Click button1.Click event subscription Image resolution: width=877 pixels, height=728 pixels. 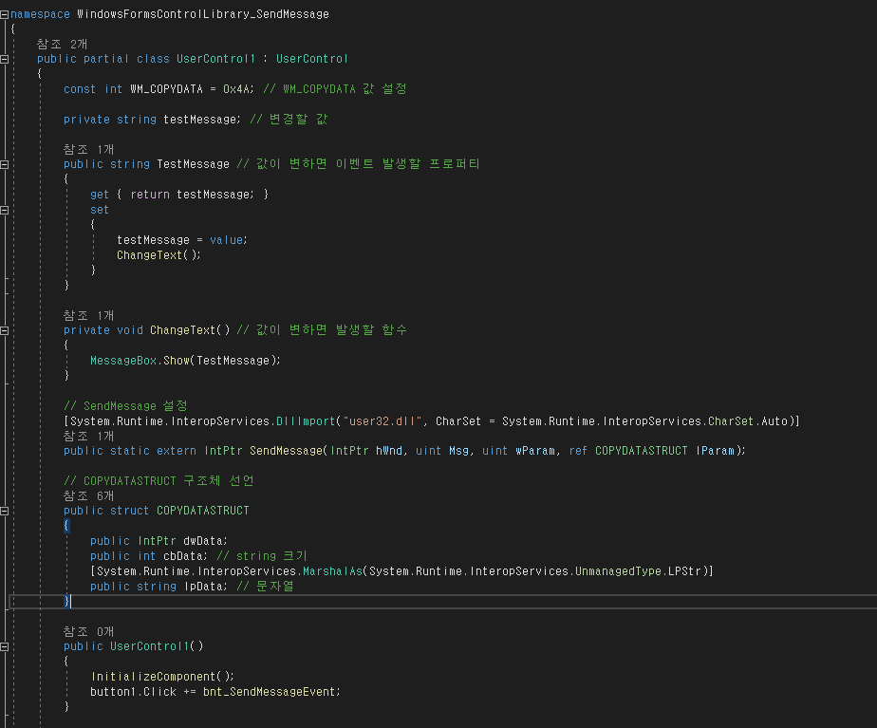(133, 692)
